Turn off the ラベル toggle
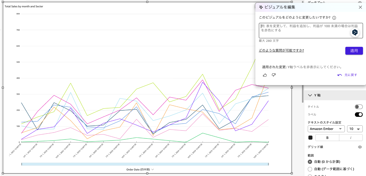 (x=358, y=115)
